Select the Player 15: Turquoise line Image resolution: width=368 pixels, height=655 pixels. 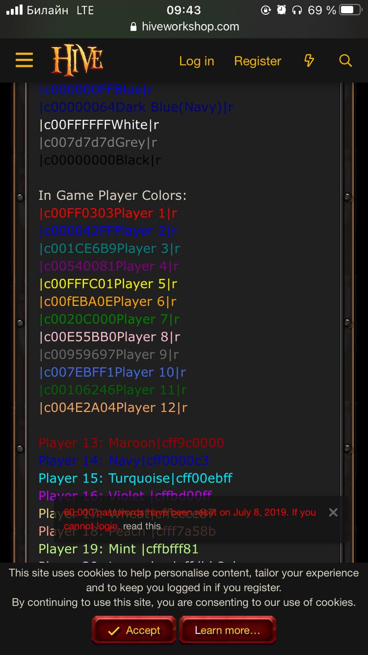pos(136,478)
